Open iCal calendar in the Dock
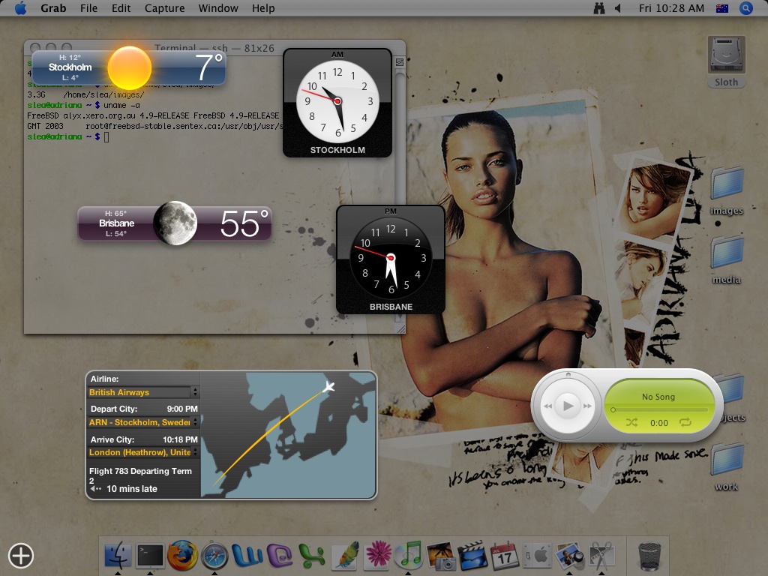 [505, 556]
